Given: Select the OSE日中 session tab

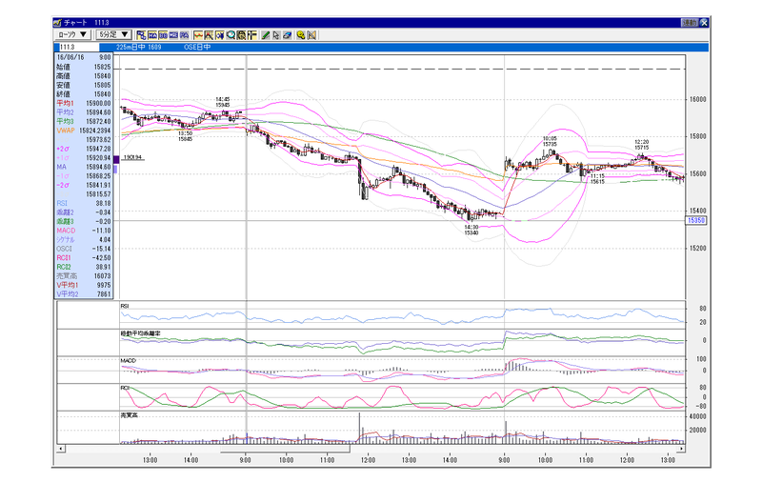Looking at the screenshot, I should point(197,47).
